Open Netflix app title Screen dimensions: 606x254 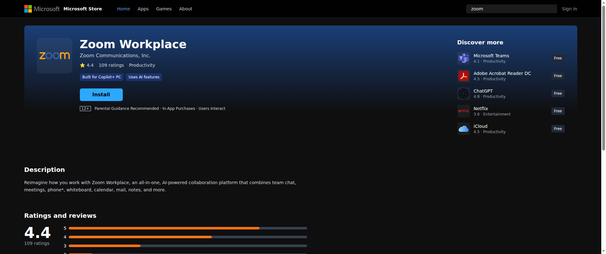[481, 109]
